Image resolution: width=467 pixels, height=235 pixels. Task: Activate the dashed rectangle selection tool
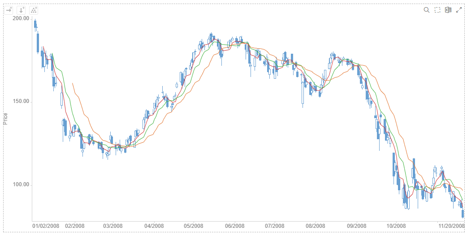437,10
